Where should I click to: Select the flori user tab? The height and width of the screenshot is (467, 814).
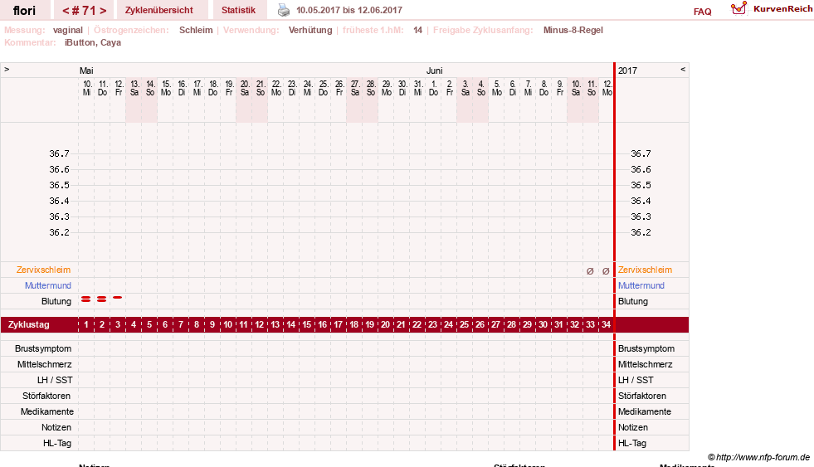point(24,10)
